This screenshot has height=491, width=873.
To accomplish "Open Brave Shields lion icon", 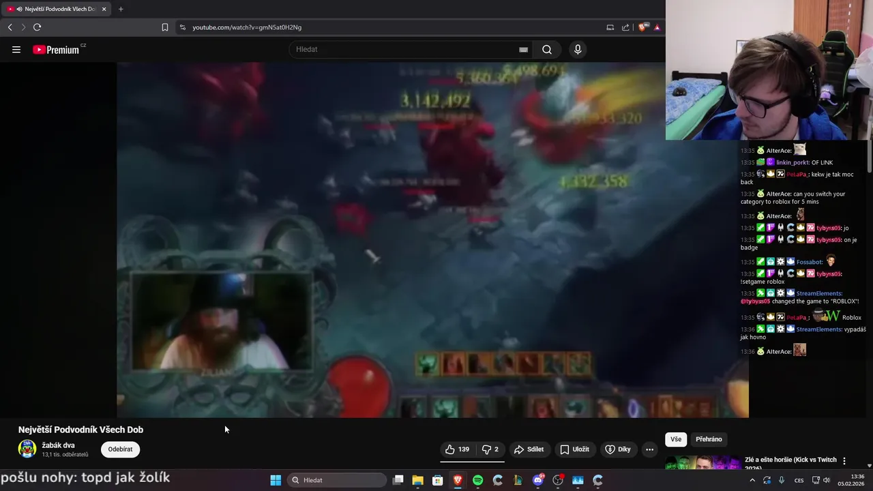I will pyautogui.click(x=643, y=27).
